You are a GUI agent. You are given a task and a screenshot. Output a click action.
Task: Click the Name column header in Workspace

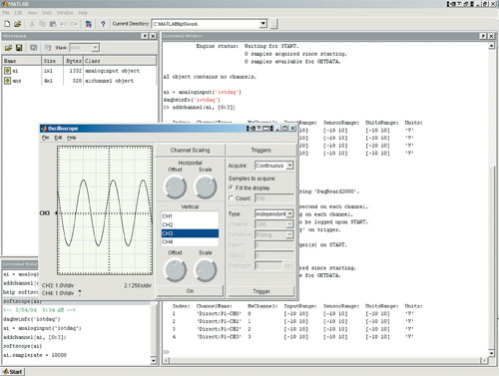[x=22, y=61]
